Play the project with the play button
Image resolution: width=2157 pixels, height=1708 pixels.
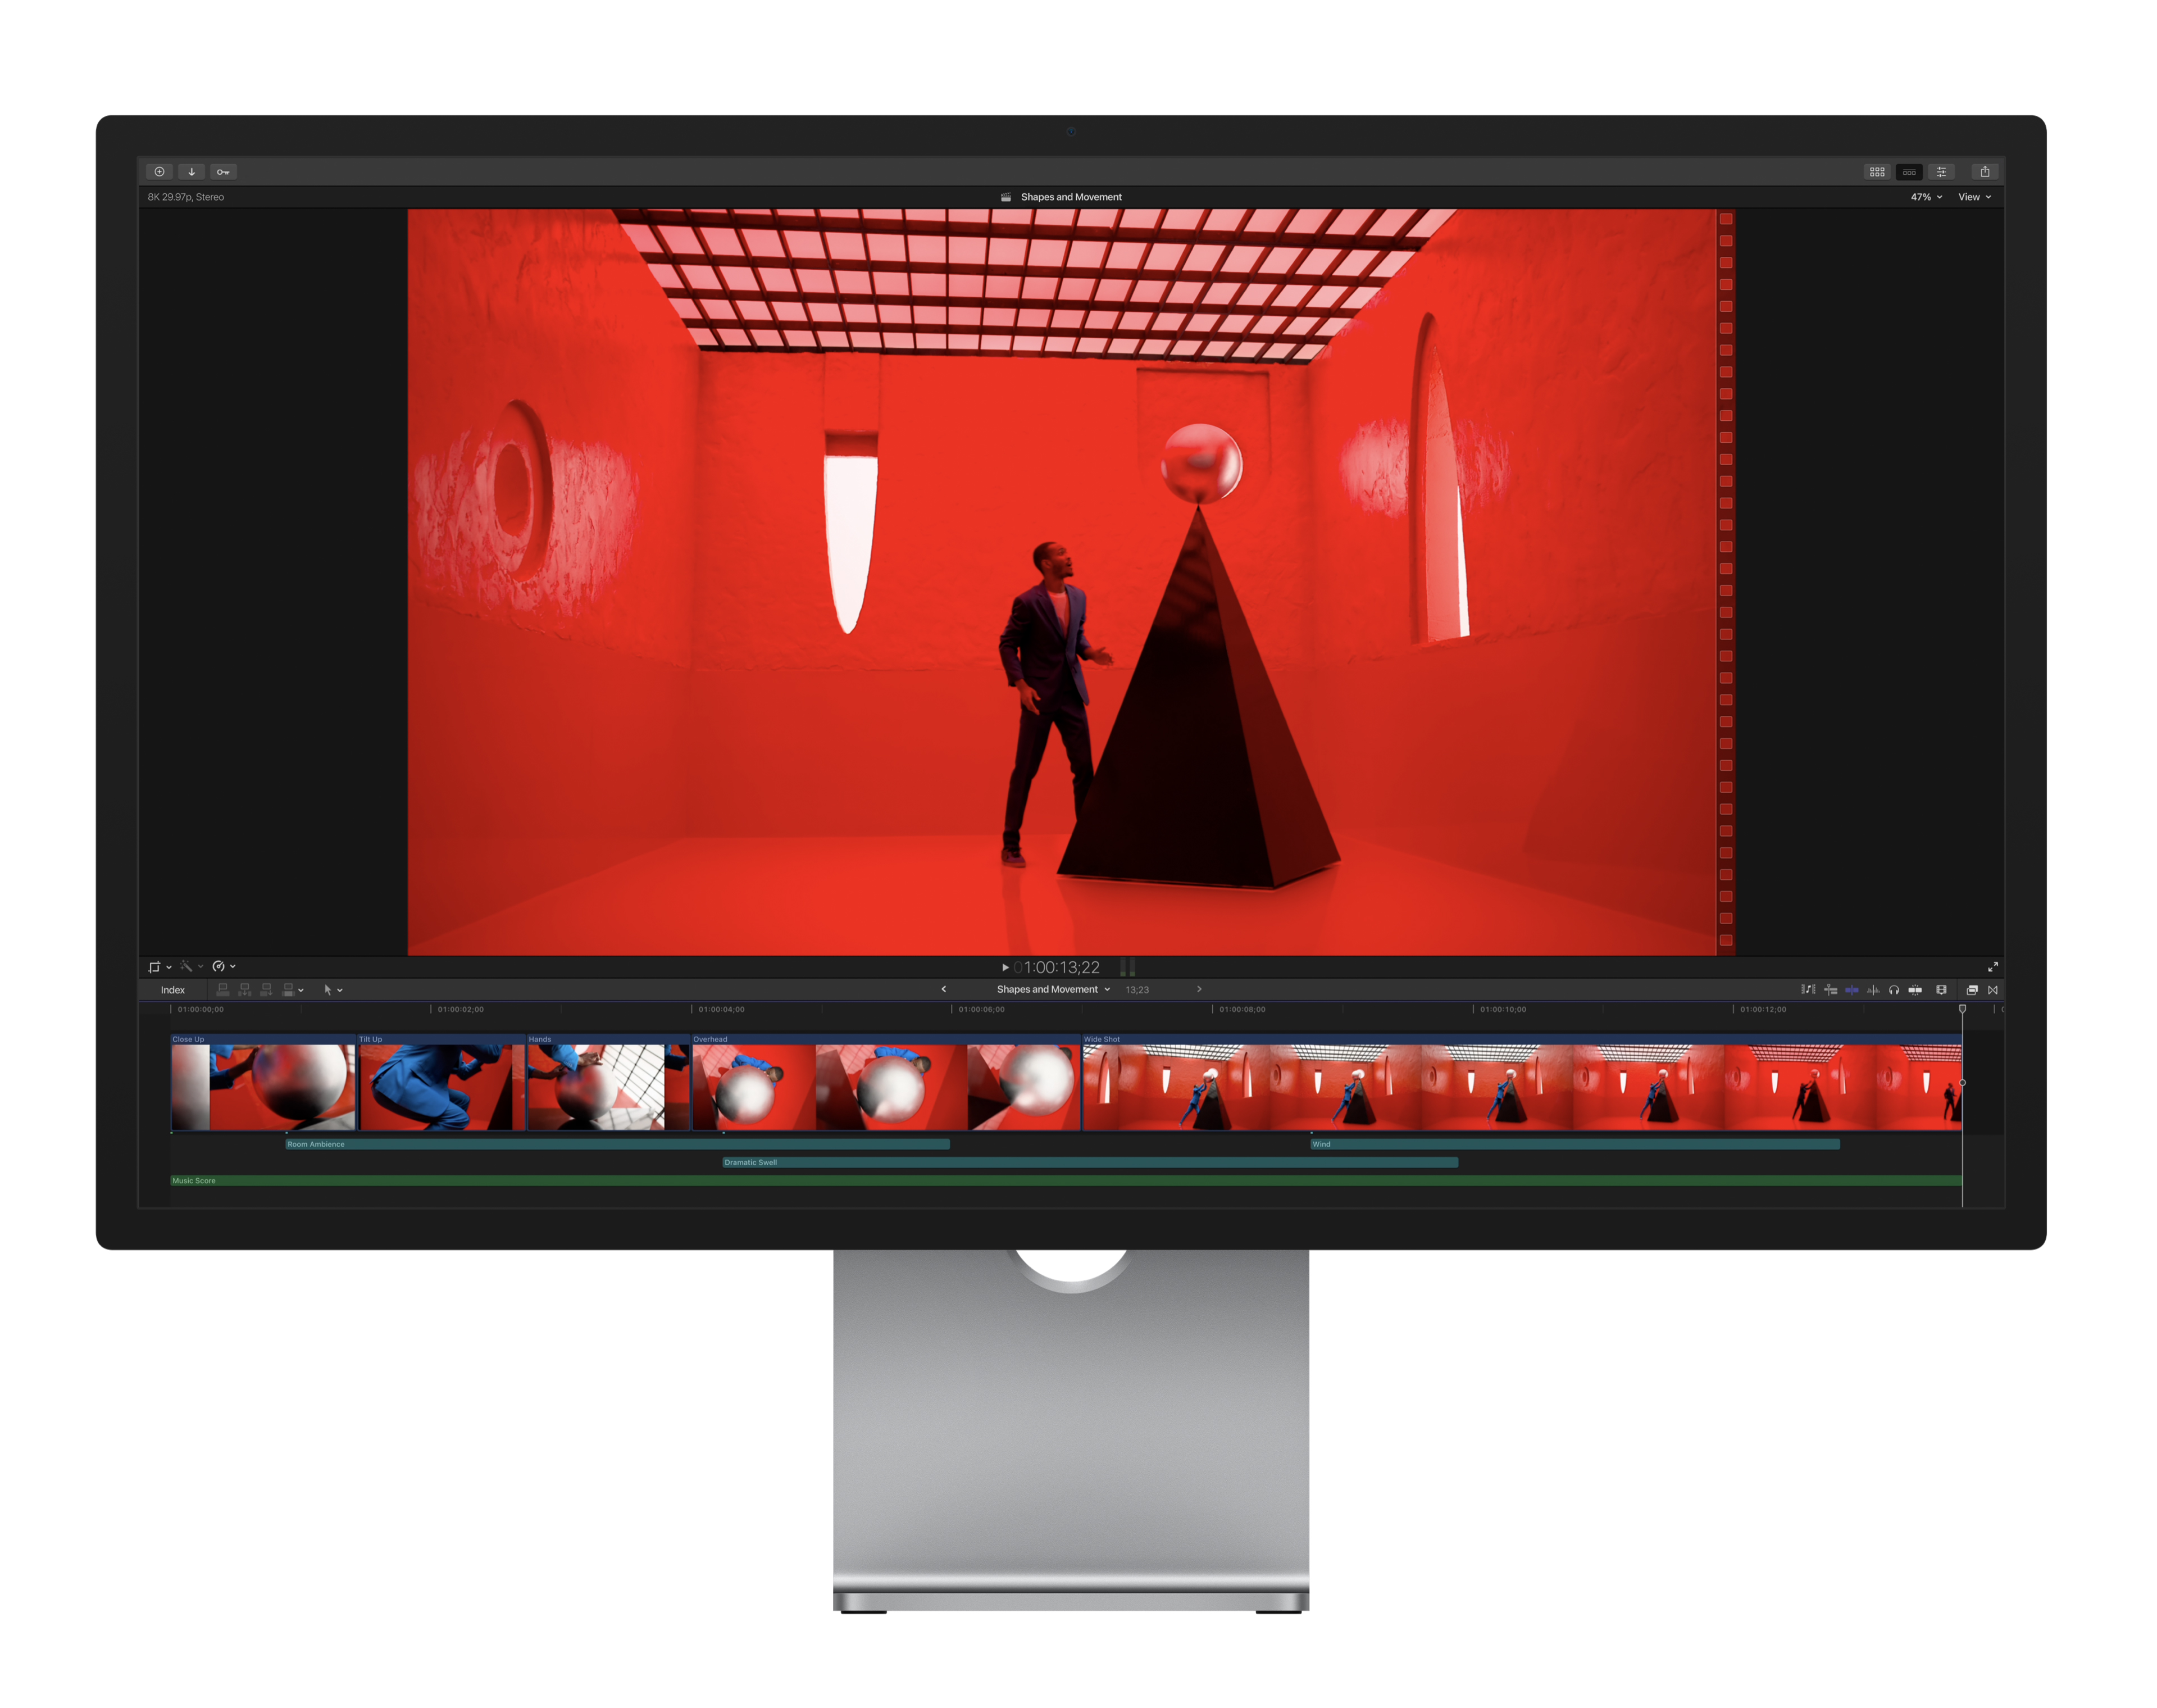click(x=1004, y=967)
